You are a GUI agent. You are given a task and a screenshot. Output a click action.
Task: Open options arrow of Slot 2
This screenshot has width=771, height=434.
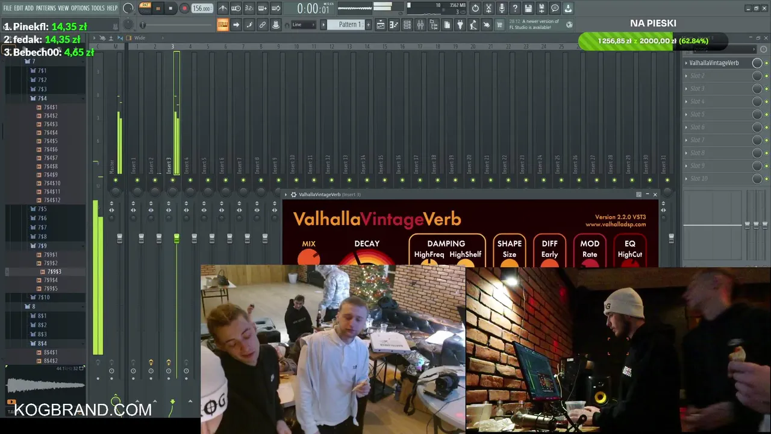pyautogui.click(x=686, y=76)
